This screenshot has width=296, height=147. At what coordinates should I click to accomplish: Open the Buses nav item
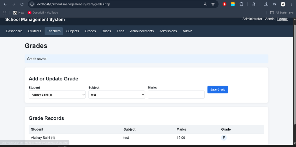click(106, 31)
